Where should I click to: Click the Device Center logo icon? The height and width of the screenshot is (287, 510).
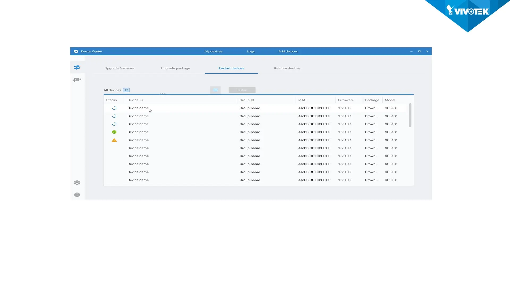(x=76, y=51)
